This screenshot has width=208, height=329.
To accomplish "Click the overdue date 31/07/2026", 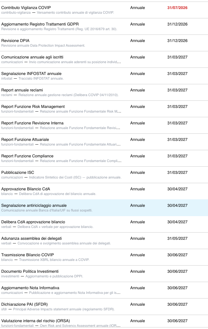I will click(x=177, y=8).
